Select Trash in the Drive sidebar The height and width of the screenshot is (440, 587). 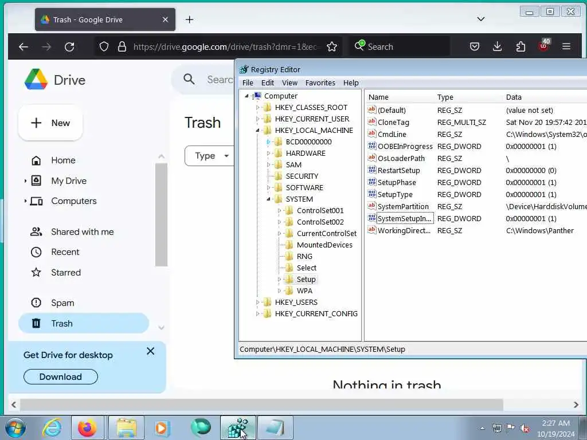point(84,323)
